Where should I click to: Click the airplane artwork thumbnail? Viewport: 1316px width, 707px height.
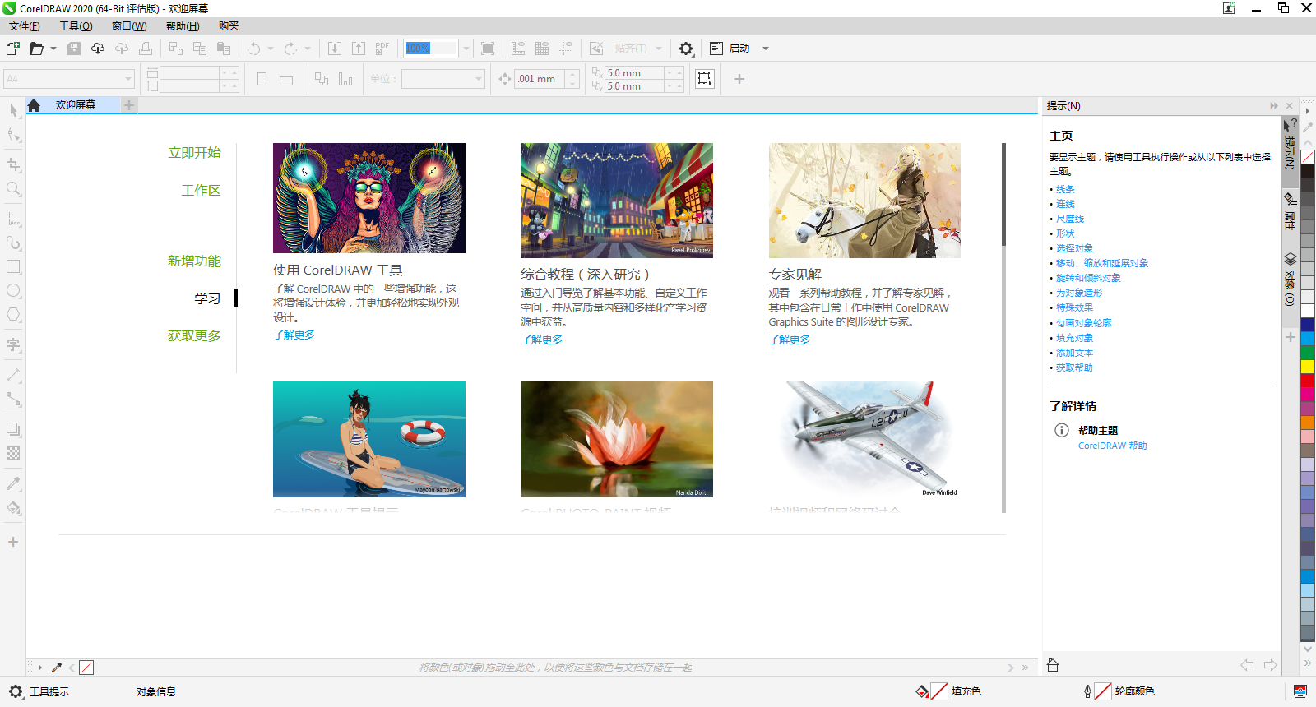click(x=864, y=439)
